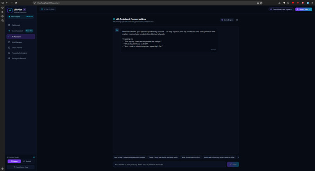Open the browser application menu
Viewport: 315px width, 171px height.
(312, 3)
